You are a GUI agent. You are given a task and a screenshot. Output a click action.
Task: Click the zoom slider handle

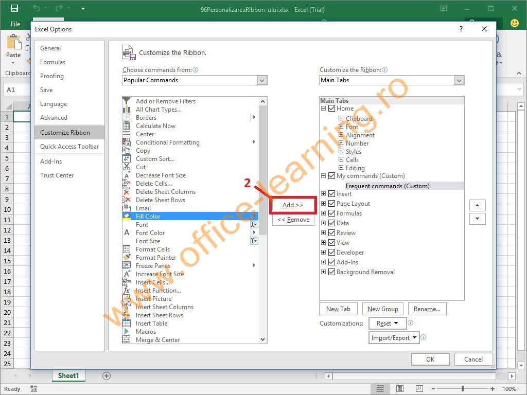point(463,389)
